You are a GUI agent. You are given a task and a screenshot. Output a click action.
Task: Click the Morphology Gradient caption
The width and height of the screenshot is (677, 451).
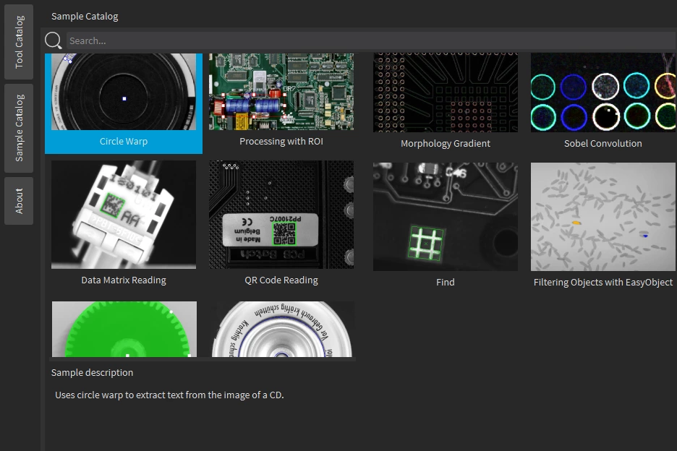pyautogui.click(x=446, y=144)
